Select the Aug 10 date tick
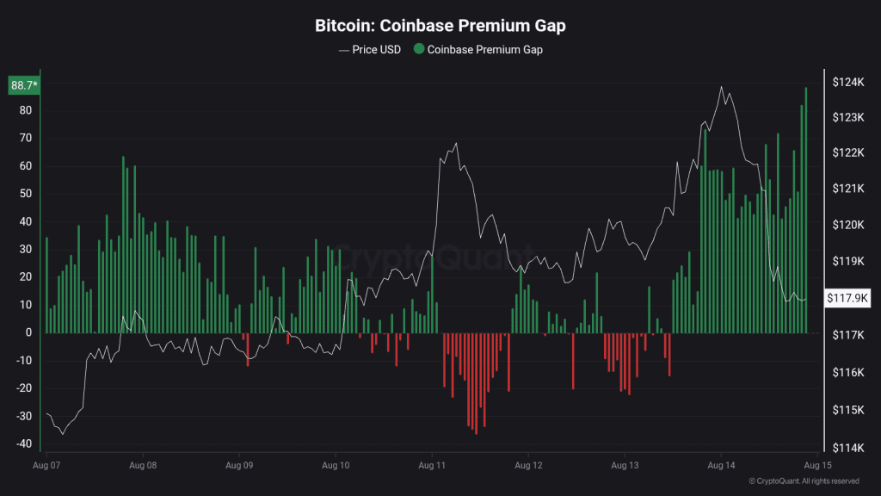881x496 pixels. pos(336,465)
